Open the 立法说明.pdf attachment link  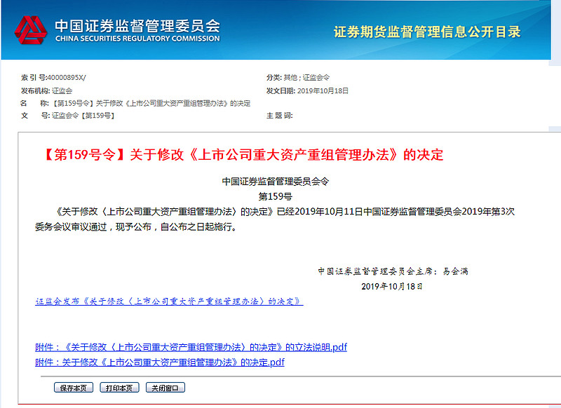[191, 347]
